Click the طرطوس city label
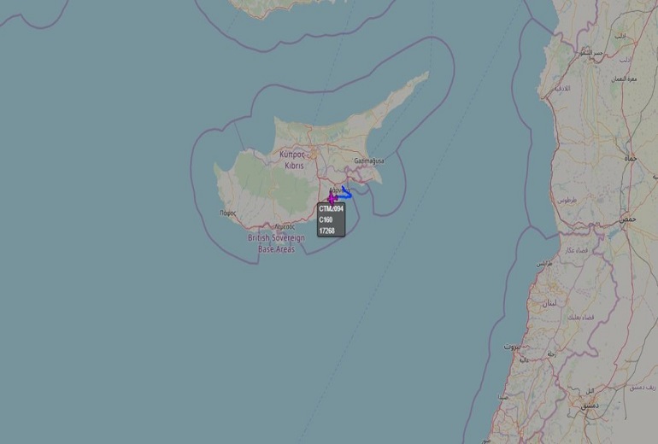658x444 pixels. [x=567, y=201]
